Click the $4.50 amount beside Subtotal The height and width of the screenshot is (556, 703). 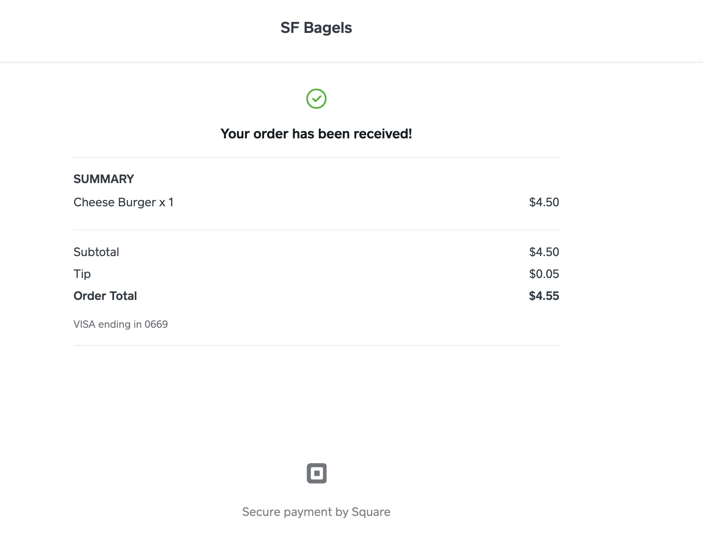tap(544, 252)
